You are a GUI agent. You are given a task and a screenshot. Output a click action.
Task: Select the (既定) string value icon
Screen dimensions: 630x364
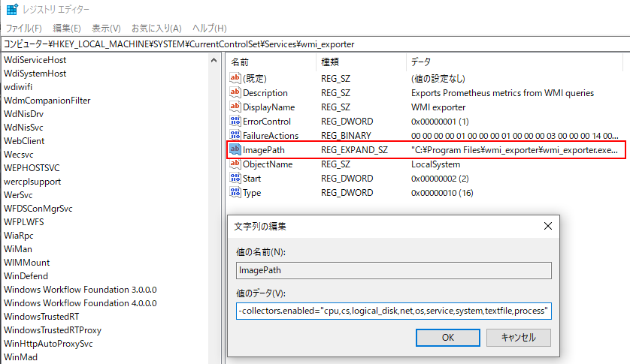click(235, 78)
